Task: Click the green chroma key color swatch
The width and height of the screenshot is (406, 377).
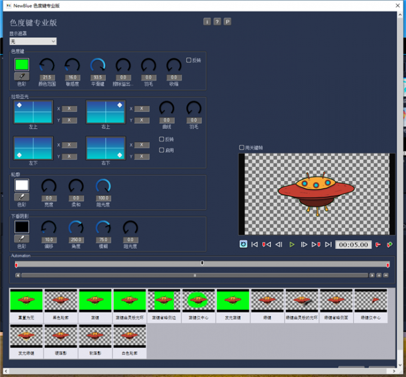Action: 22,65
